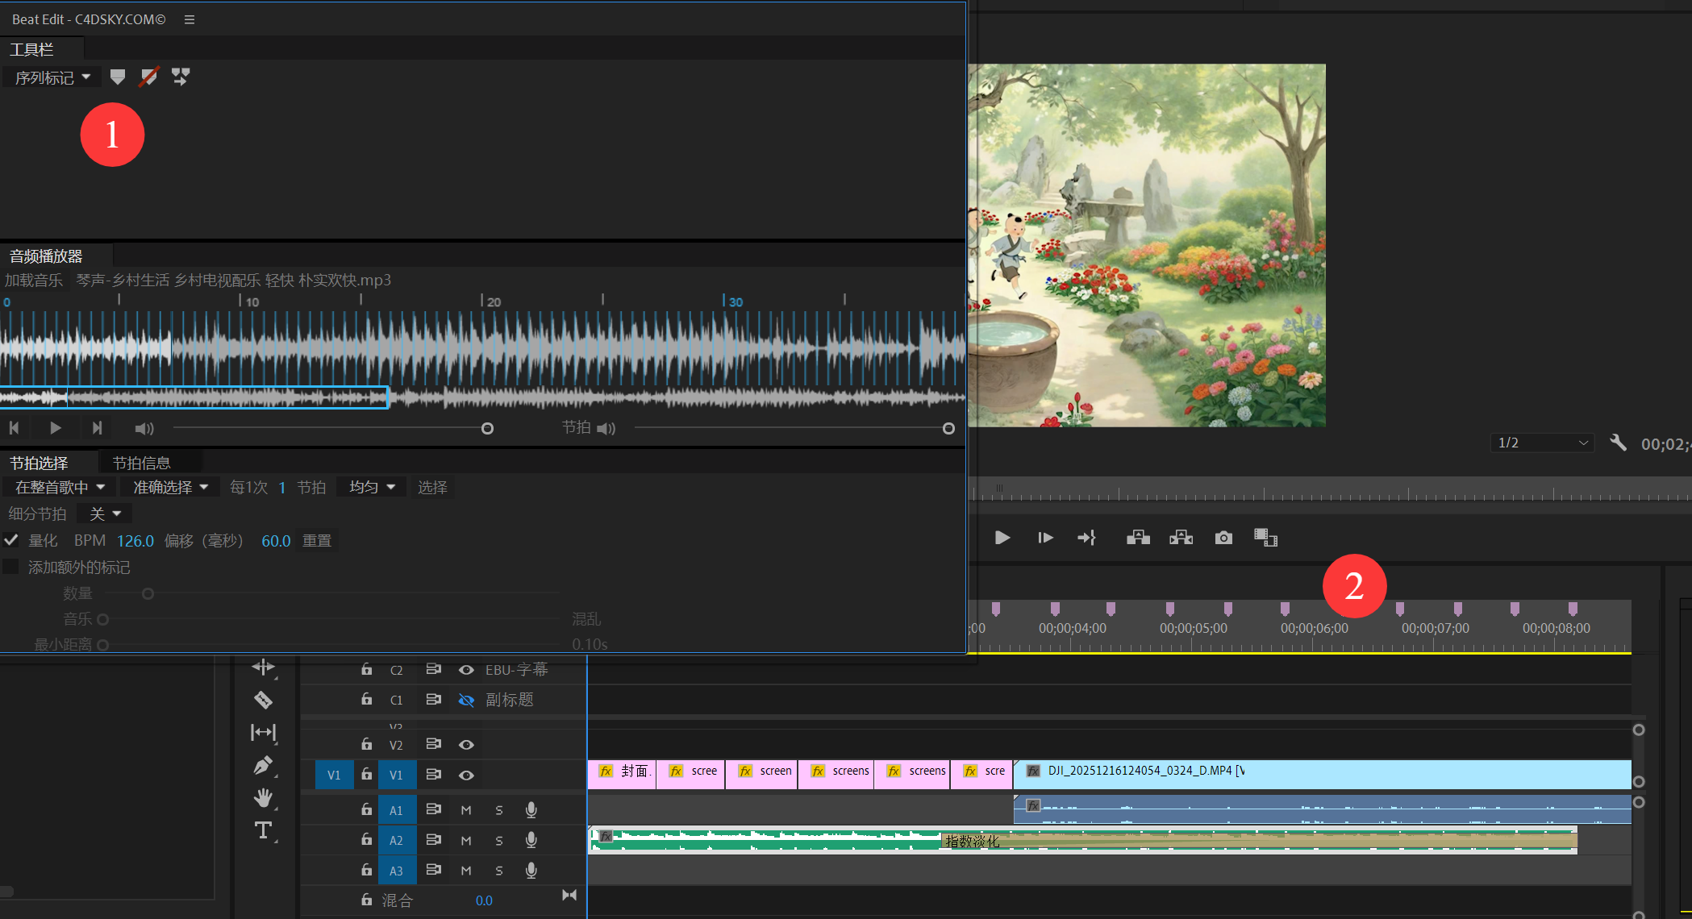The height and width of the screenshot is (919, 1692).
Task: Select the Hand tool
Action: click(x=263, y=798)
